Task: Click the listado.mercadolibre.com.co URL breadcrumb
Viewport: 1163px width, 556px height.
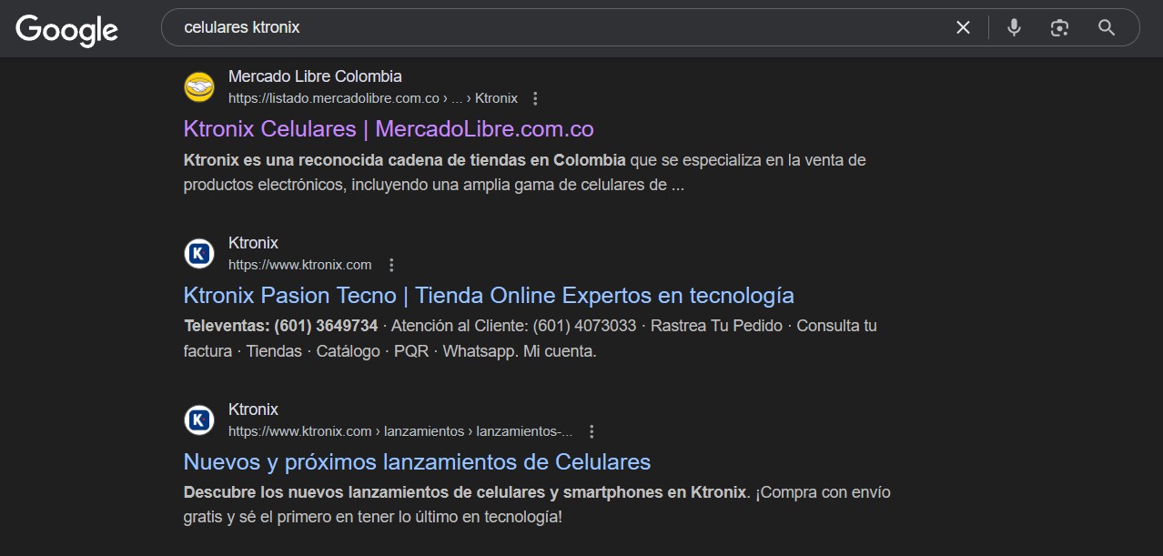Action: [373, 98]
